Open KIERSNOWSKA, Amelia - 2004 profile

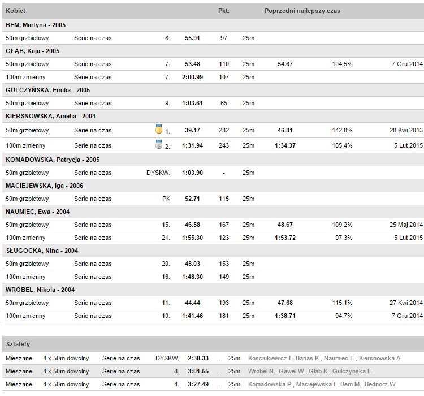pyautogui.click(x=50, y=116)
